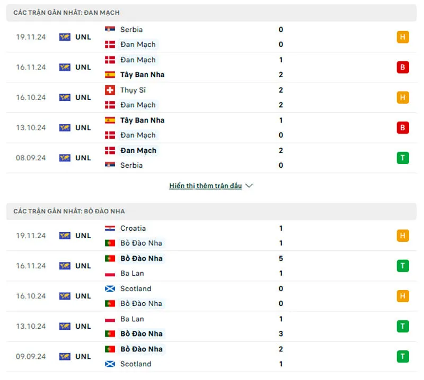This screenshot has width=424, height=380.
Task: Click the Serbia flag in the 19.11.24 match
Action: pyautogui.click(x=110, y=30)
